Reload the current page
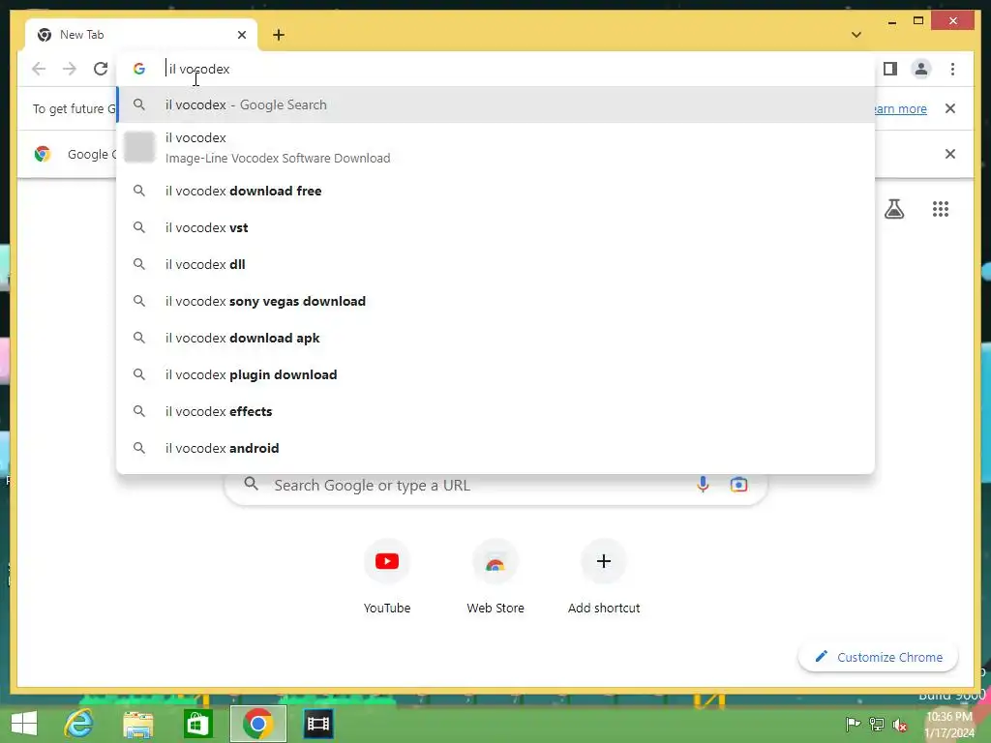This screenshot has height=743, width=991. tap(101, 69)
